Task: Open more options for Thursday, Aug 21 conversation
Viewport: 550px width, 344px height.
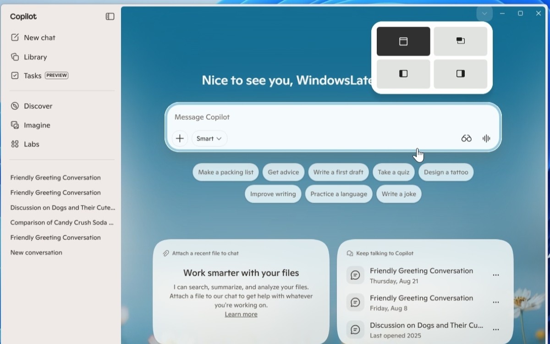Action: click(495, 275)
